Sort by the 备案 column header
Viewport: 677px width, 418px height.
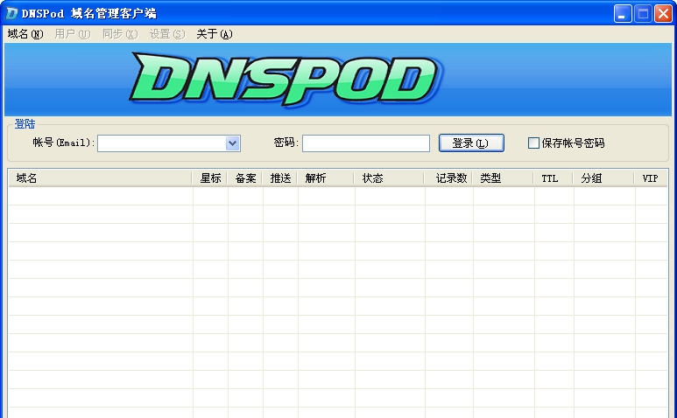pyautogui.click(x=245, y=178)
